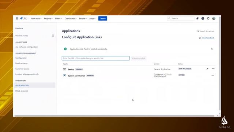Screen dimensions: 234x132
Task: Open Configuration under Jira Service Management
Action: pyautogui.click(x=21, y=58)
